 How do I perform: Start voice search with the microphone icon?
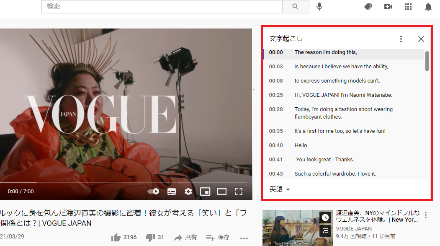[319, 6]
